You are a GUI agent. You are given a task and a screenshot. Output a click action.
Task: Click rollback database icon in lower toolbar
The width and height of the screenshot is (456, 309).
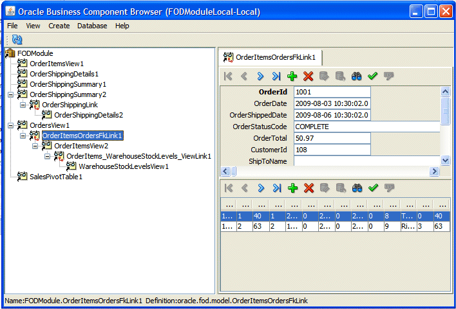click(341, 188)
